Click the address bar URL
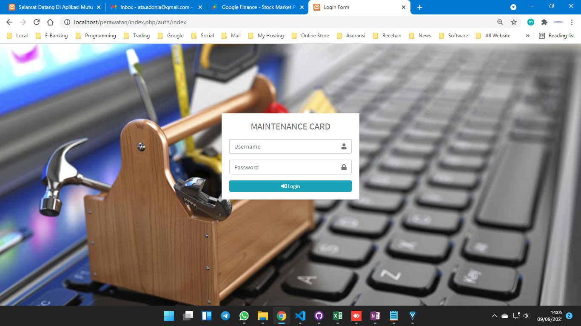 (x=130, y=22)
